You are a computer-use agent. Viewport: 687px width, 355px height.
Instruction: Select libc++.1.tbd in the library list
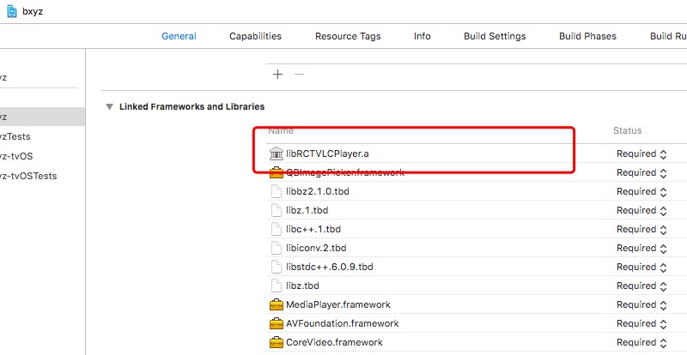click(x=313, y=229)
